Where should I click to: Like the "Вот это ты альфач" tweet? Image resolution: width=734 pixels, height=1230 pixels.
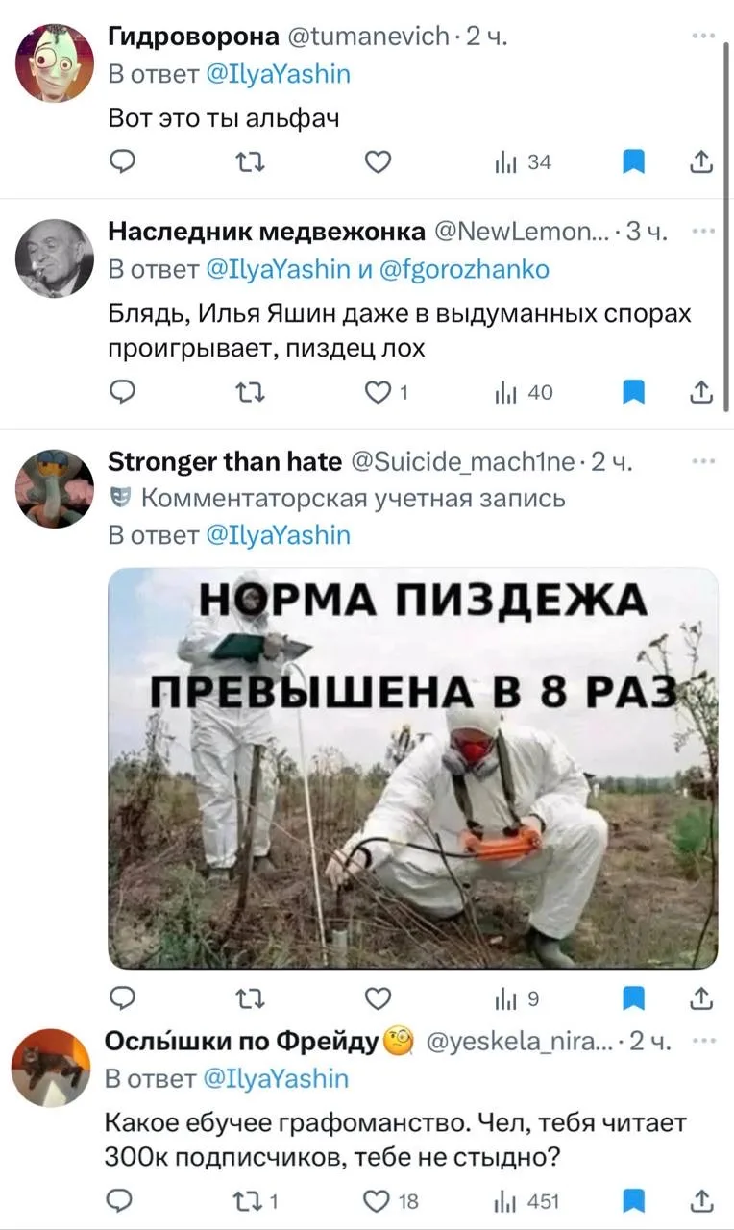click(379, 163)
